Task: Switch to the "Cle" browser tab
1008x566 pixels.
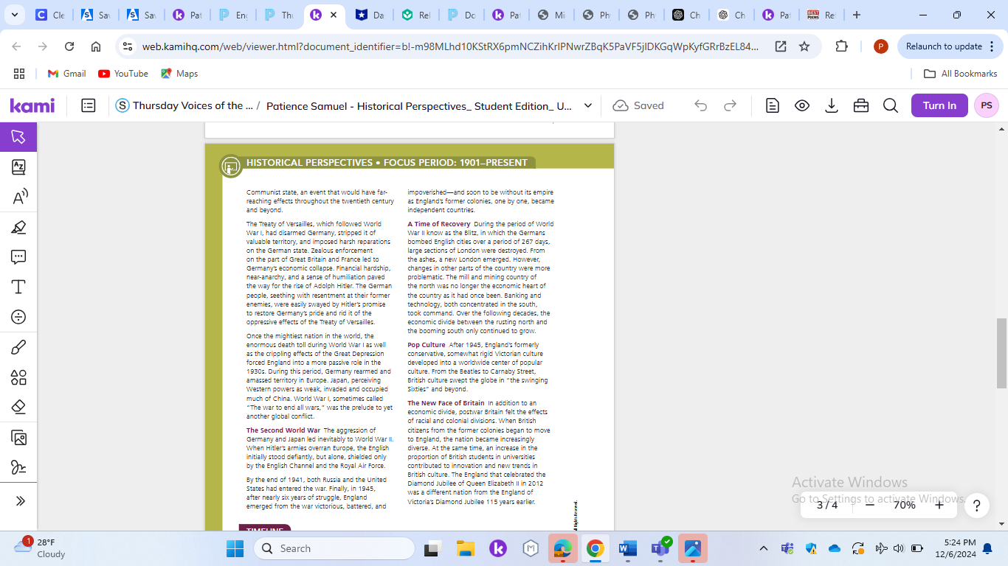Action: [x=51, y=15]
